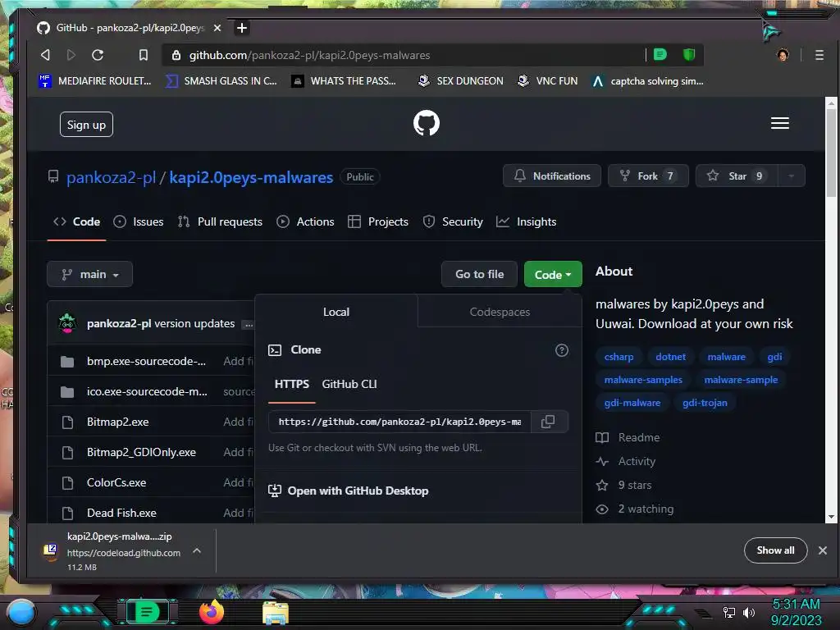Open GitHub hamburger navigation menu
840x630 pixels.
tap(779, 123)
